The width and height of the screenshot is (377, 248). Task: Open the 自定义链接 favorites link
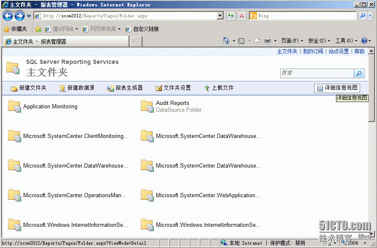coord(142,29)
